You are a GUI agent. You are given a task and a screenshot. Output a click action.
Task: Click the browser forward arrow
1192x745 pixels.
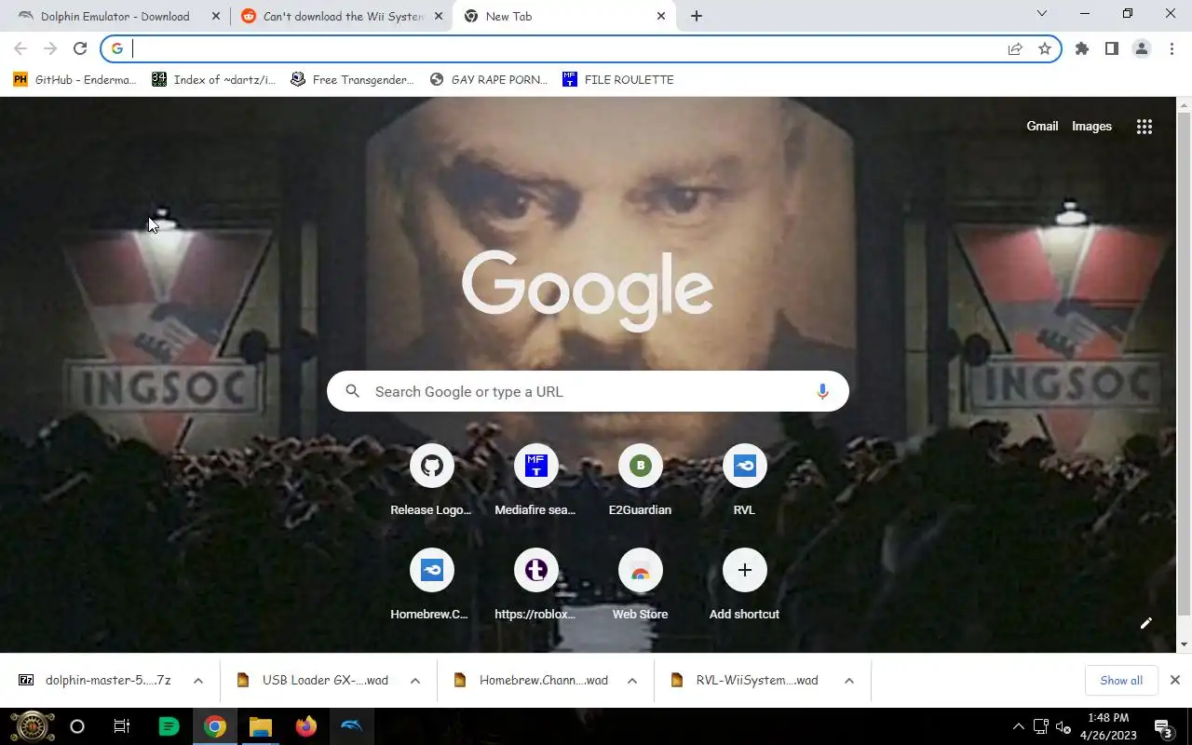coord(50,49)
